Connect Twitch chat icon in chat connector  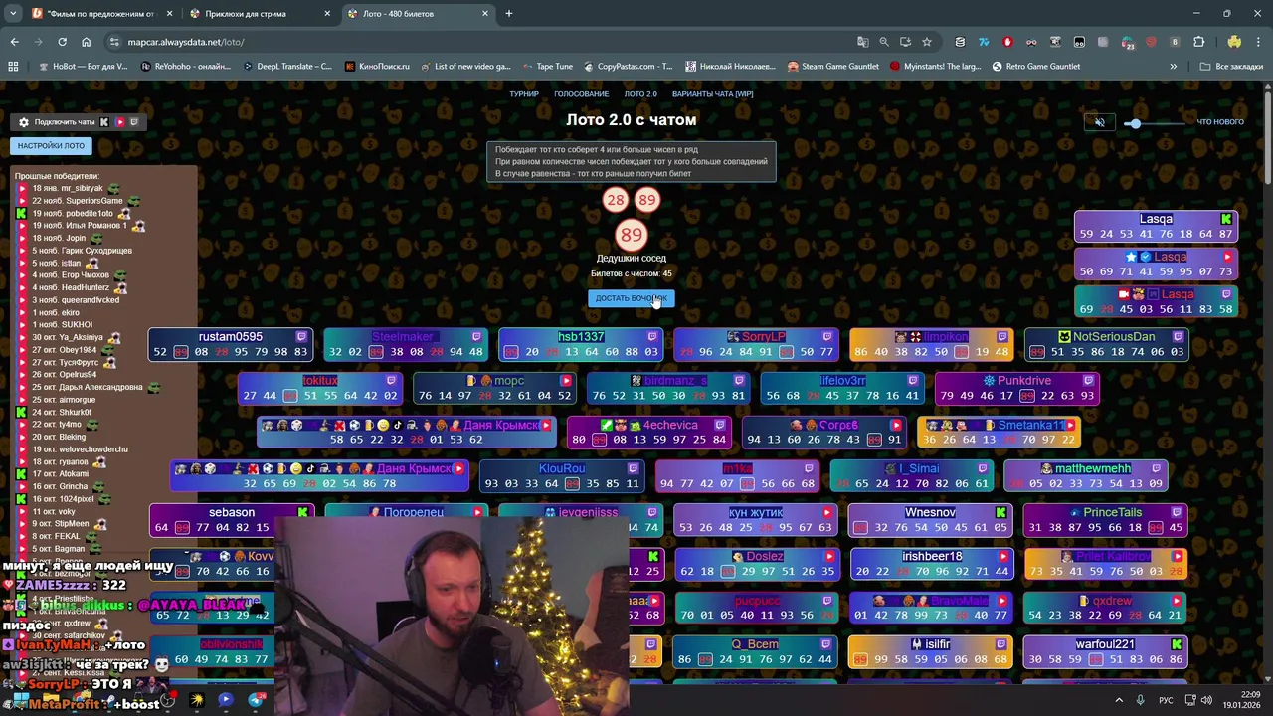134,122
